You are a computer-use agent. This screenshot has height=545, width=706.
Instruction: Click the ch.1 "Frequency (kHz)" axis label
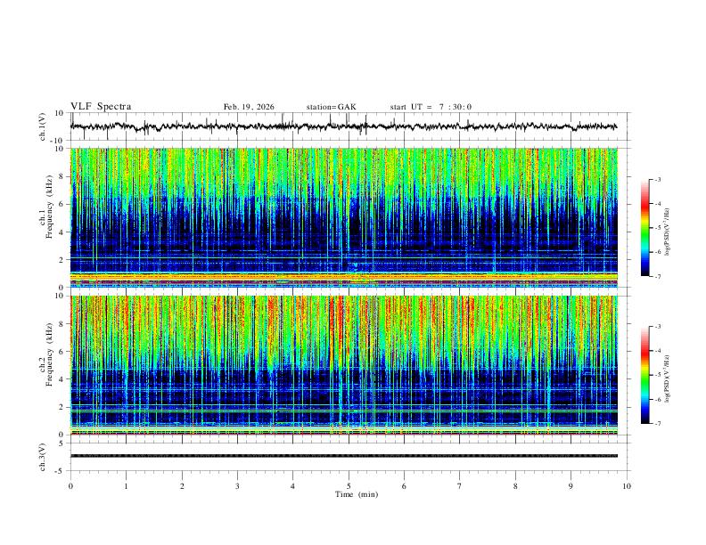[49, 207]
